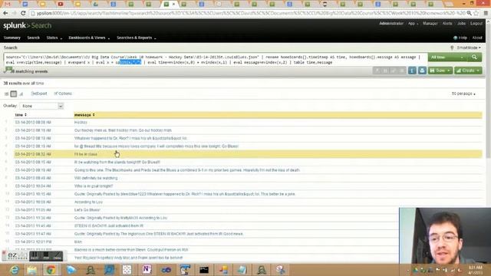
Task: Reload the page in the browser
Action: click(x=23, y=13)
